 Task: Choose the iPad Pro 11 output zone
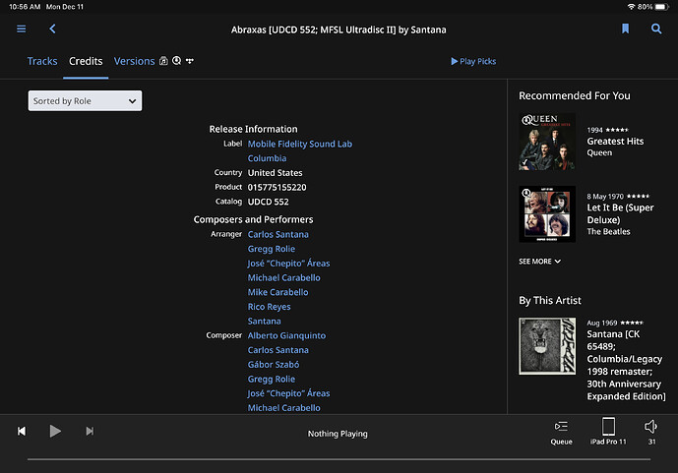pyautogui.click(x=608, y=431)
